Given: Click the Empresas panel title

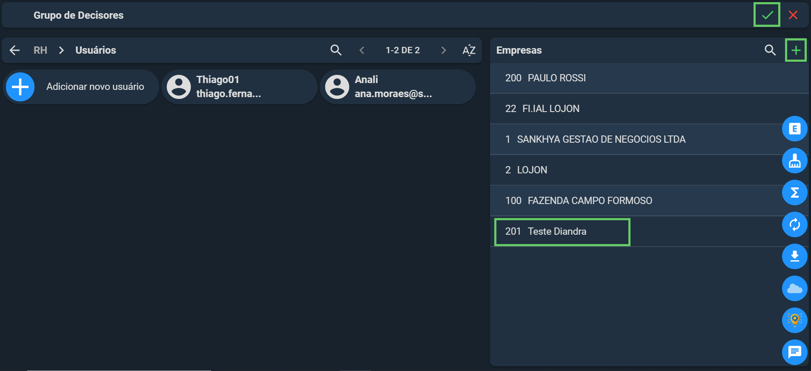Looking at the screenshot, I should click(x=519, y=50).
